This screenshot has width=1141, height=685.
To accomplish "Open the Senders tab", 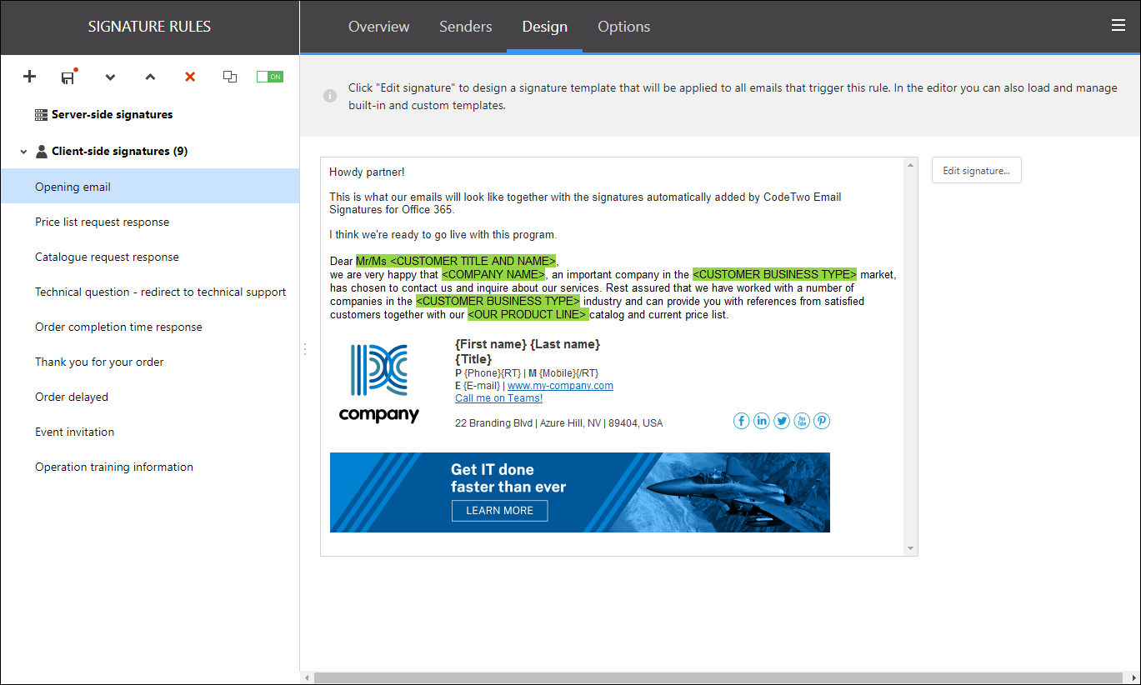I will pyautogui.click(x=465, y=26).
